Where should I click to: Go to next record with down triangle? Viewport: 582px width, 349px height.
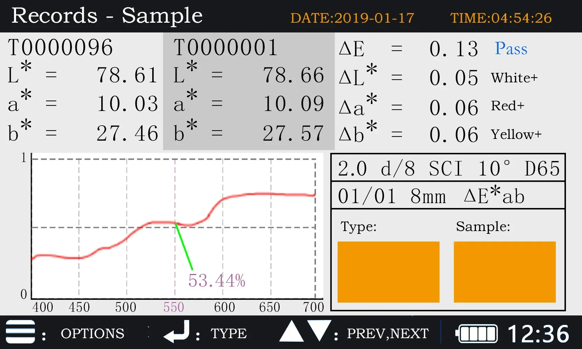[x=319, y=331]
